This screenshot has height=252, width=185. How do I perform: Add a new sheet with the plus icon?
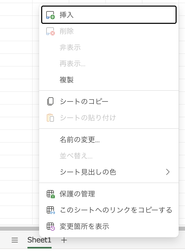(64, 240)
